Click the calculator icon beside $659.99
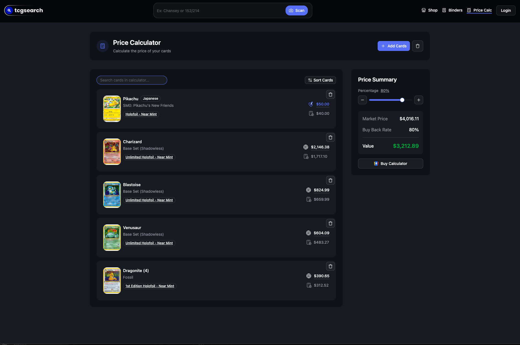The width and height of the screenshot is (520, 345). 309,199
